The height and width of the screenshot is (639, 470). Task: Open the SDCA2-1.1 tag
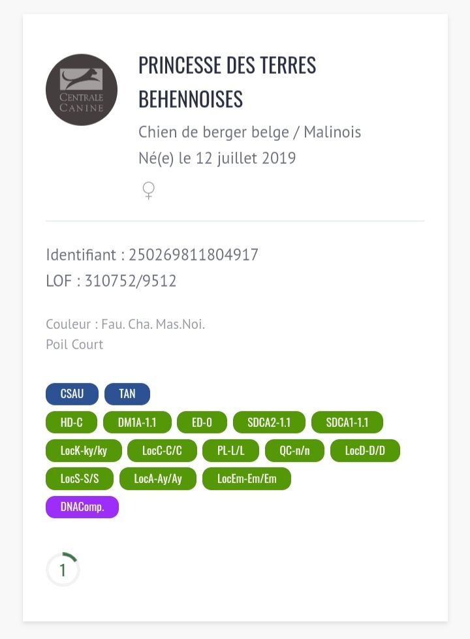point(269,422)
